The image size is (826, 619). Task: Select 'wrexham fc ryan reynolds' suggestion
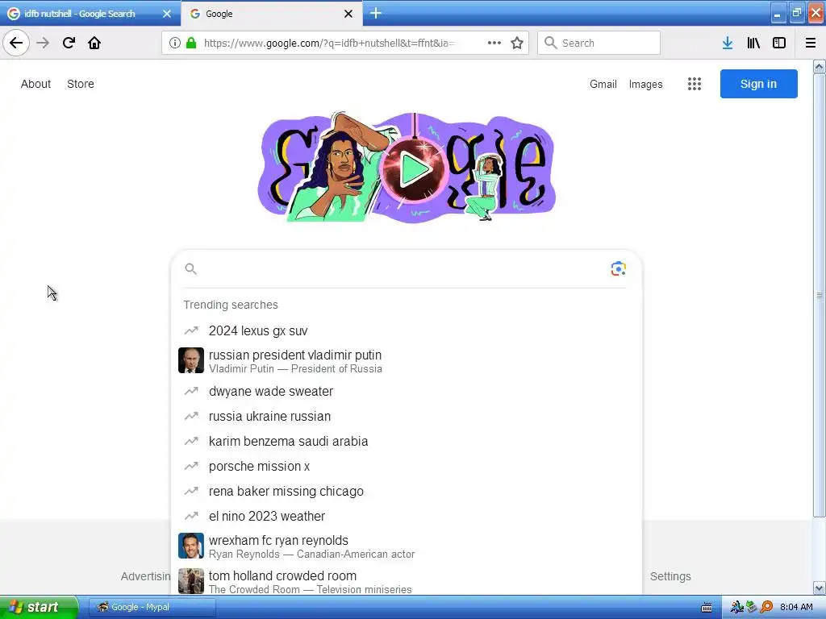pos(407,546)
